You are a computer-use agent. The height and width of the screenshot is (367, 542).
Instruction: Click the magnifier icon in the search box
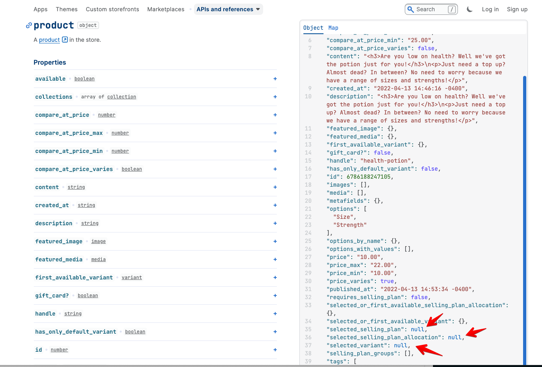[411, 9]
